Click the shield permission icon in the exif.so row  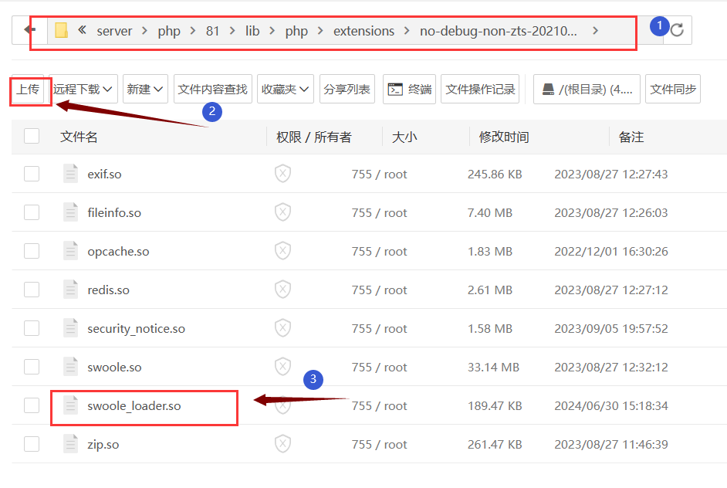point(282,174)
